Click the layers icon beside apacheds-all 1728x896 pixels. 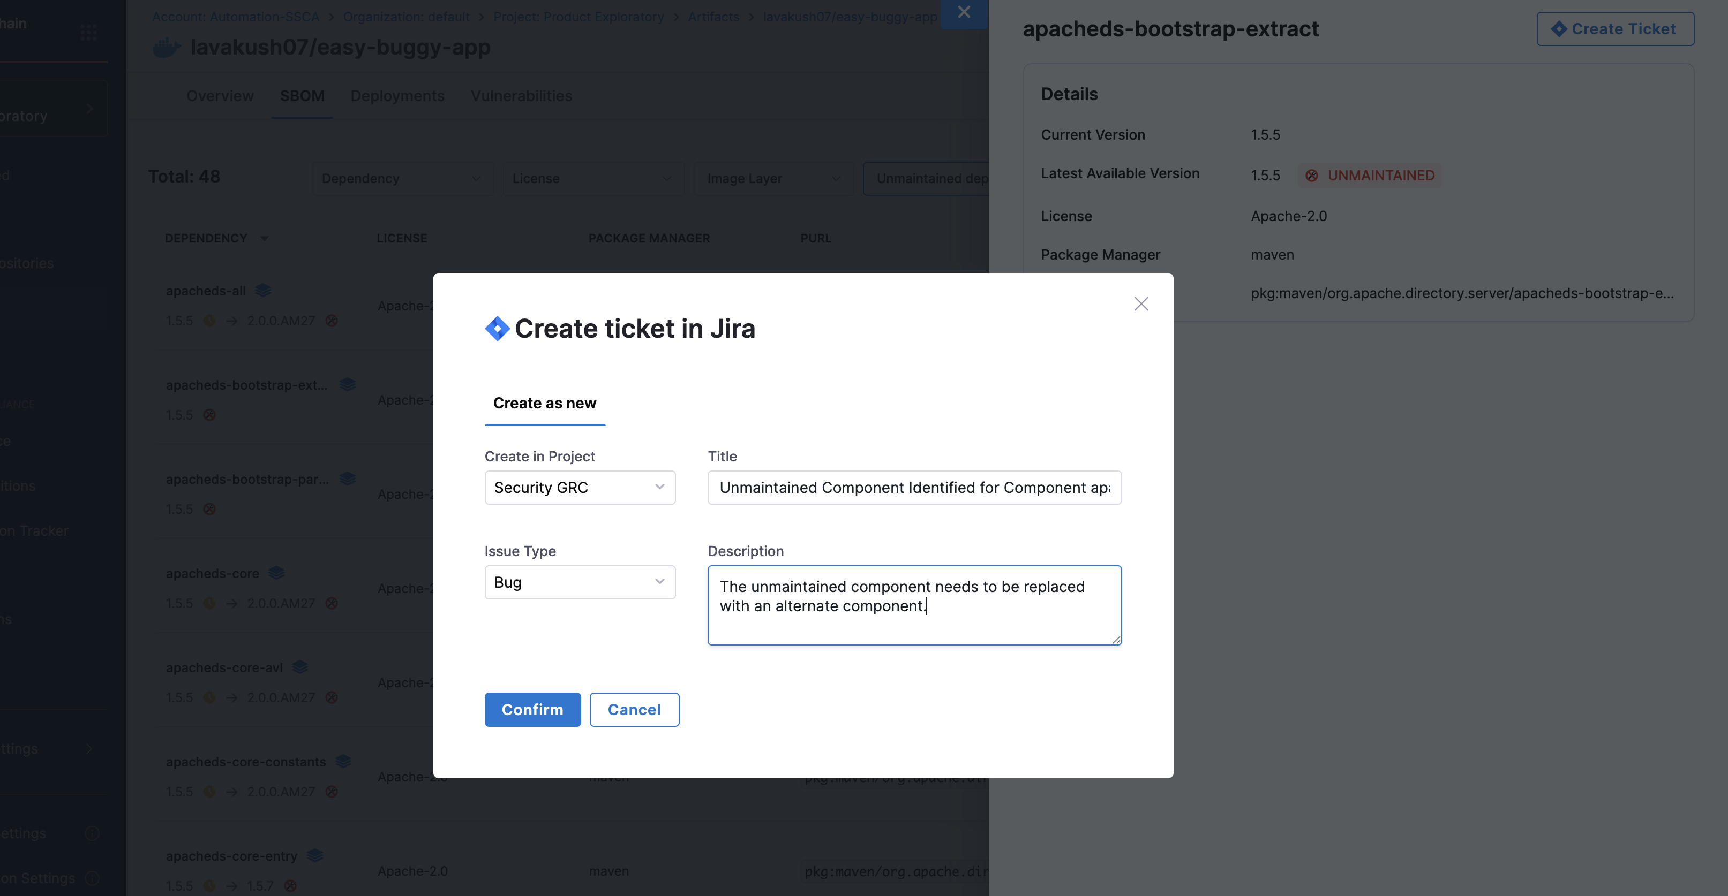pos(263,290)
